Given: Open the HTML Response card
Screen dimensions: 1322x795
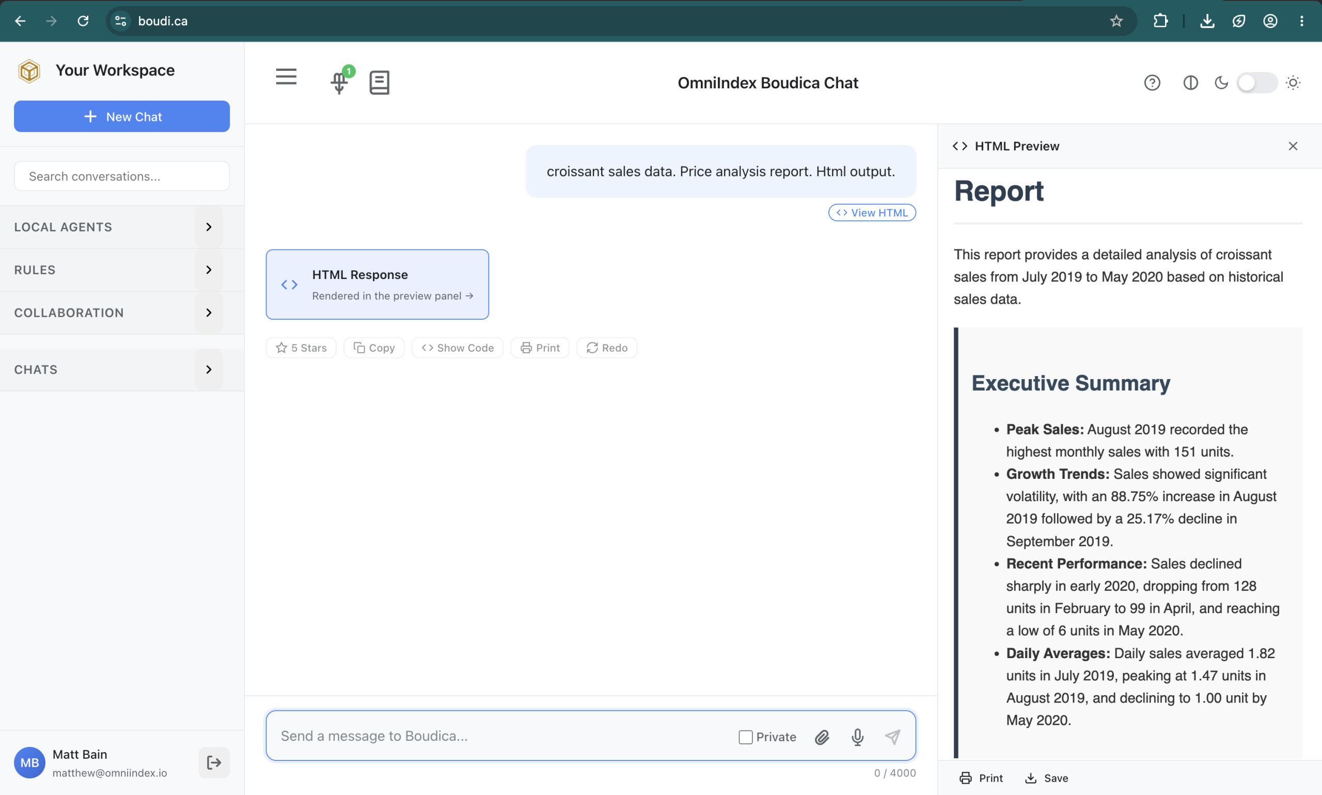Looking at the screenshot, I should pyautogui.click(x=377, y=285).
